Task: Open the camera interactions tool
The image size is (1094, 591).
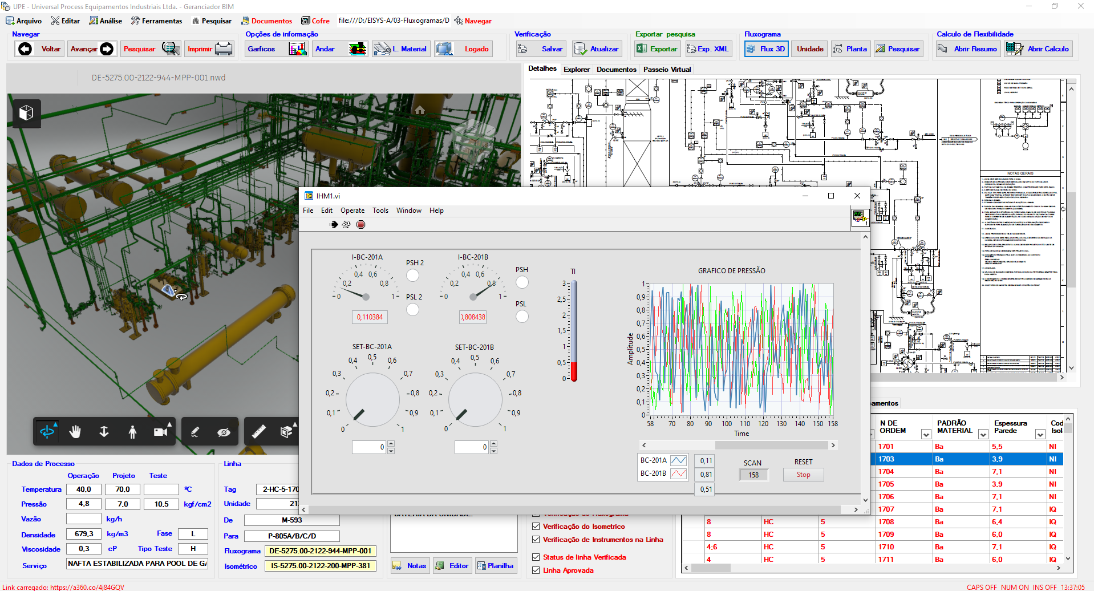Action: (162, 432)
